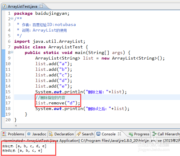Open the Search view tab

(x=85, y=134)
